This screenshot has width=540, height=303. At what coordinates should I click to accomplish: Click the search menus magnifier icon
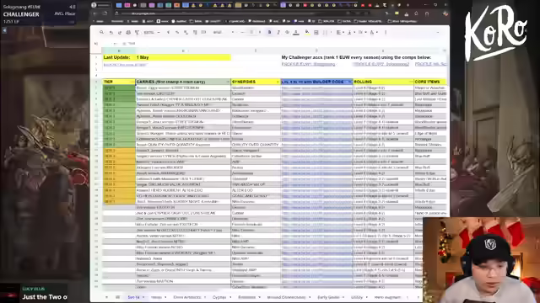click(101, 32)
